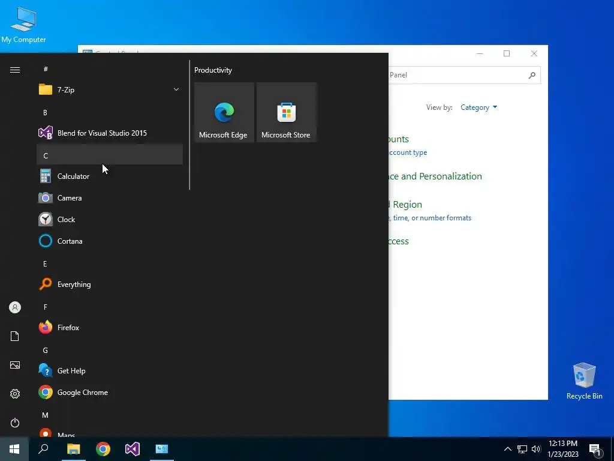Click the 'M' letter header in app list
Screen dimensions: 614x461
pos(110,415)
